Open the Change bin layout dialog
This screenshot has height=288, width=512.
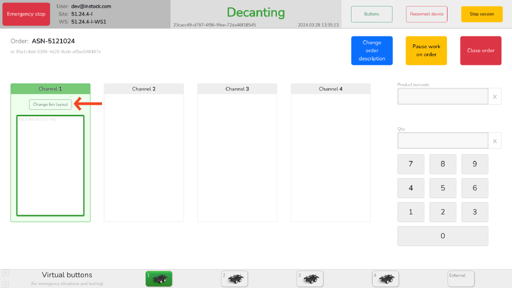click(x=50, y=104)
